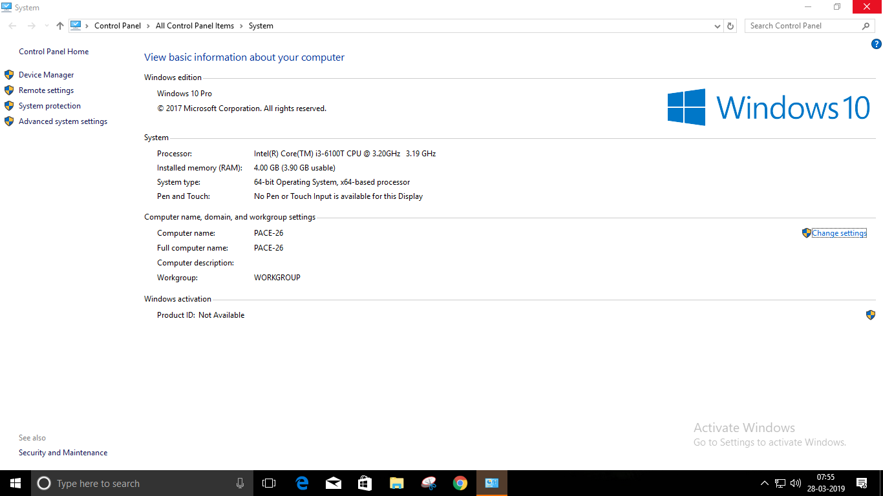Image resolution: width=883 pixels, height=496 pixels.
Task: Go forward with the Forward arrow
Action: click(31, 26)
